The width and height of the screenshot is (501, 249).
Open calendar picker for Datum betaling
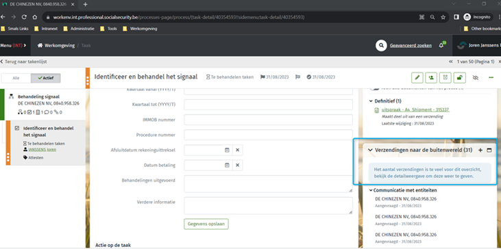[x=227, y=165]
